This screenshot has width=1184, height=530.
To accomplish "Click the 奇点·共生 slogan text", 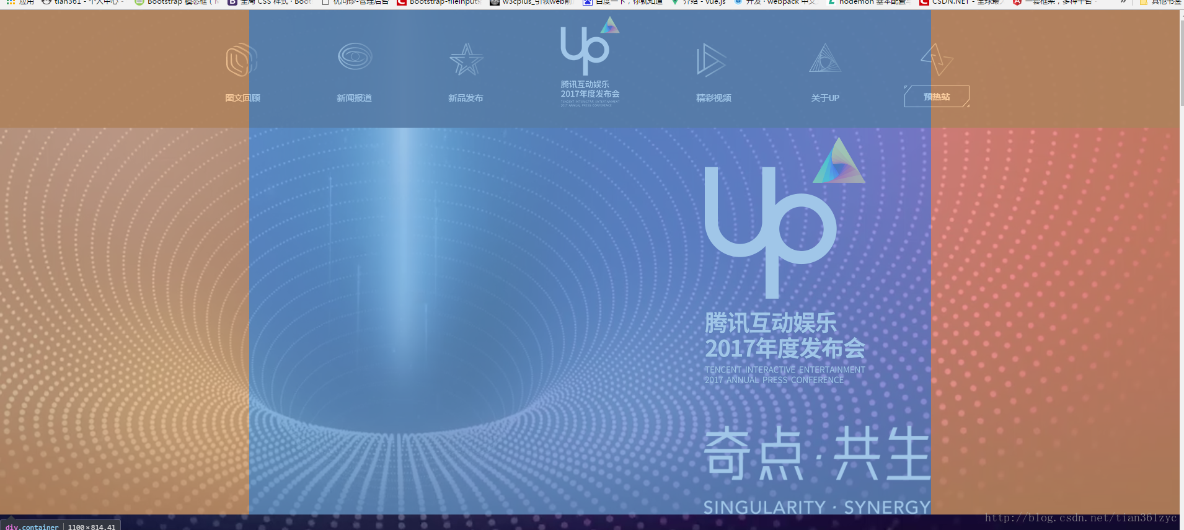I will pos(817,453).
